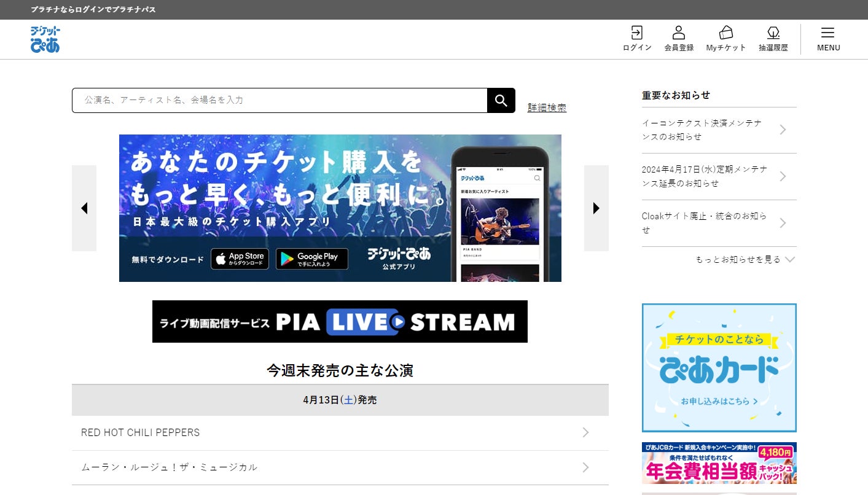Open the 詳細検索 advanced search link

coord(547,107)
